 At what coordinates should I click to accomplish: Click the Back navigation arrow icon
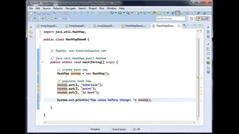tap(52, 19)
